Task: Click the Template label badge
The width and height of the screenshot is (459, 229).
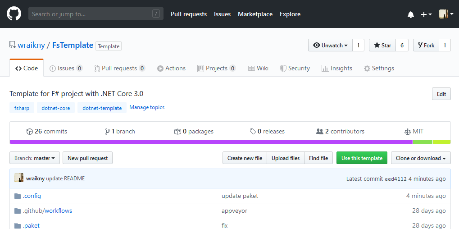Action: tap(109, 46)
